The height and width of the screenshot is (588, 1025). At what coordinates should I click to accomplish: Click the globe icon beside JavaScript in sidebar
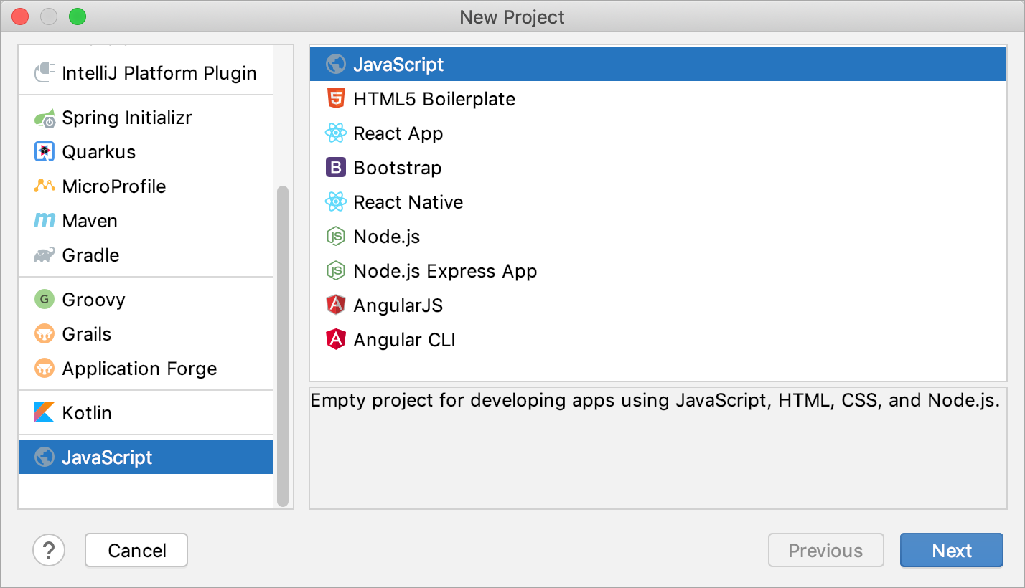click(x=45, y=457)
